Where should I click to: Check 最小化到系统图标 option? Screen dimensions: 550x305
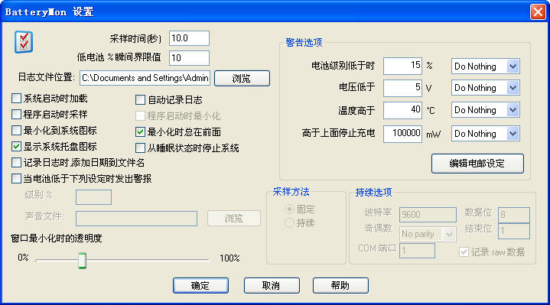point(17,131)
